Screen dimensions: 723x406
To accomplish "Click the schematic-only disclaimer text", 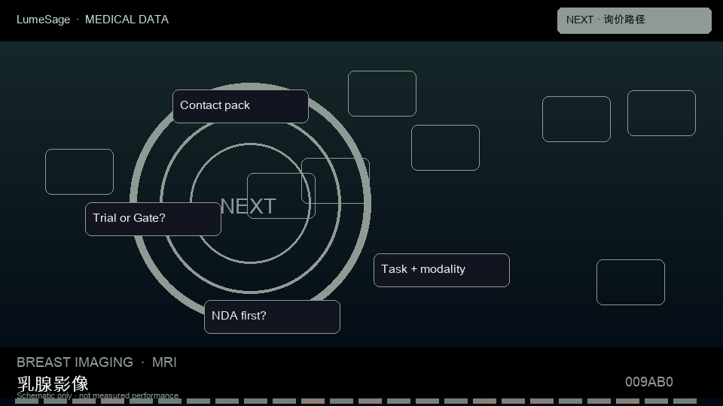I will click(97, 395).
